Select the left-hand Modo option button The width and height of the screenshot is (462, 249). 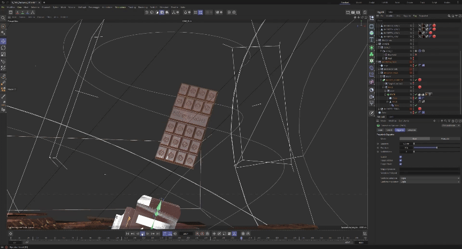(x=414, y=138)
